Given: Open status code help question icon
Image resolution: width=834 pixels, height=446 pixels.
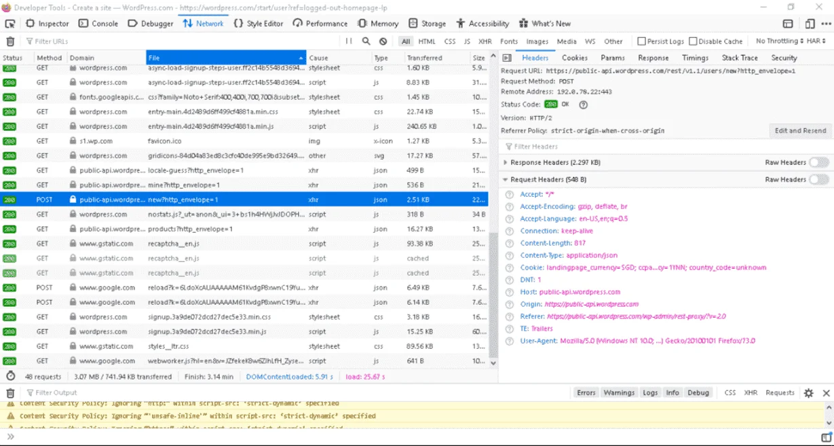Looking at the screenshot, I should pos(583,105).
